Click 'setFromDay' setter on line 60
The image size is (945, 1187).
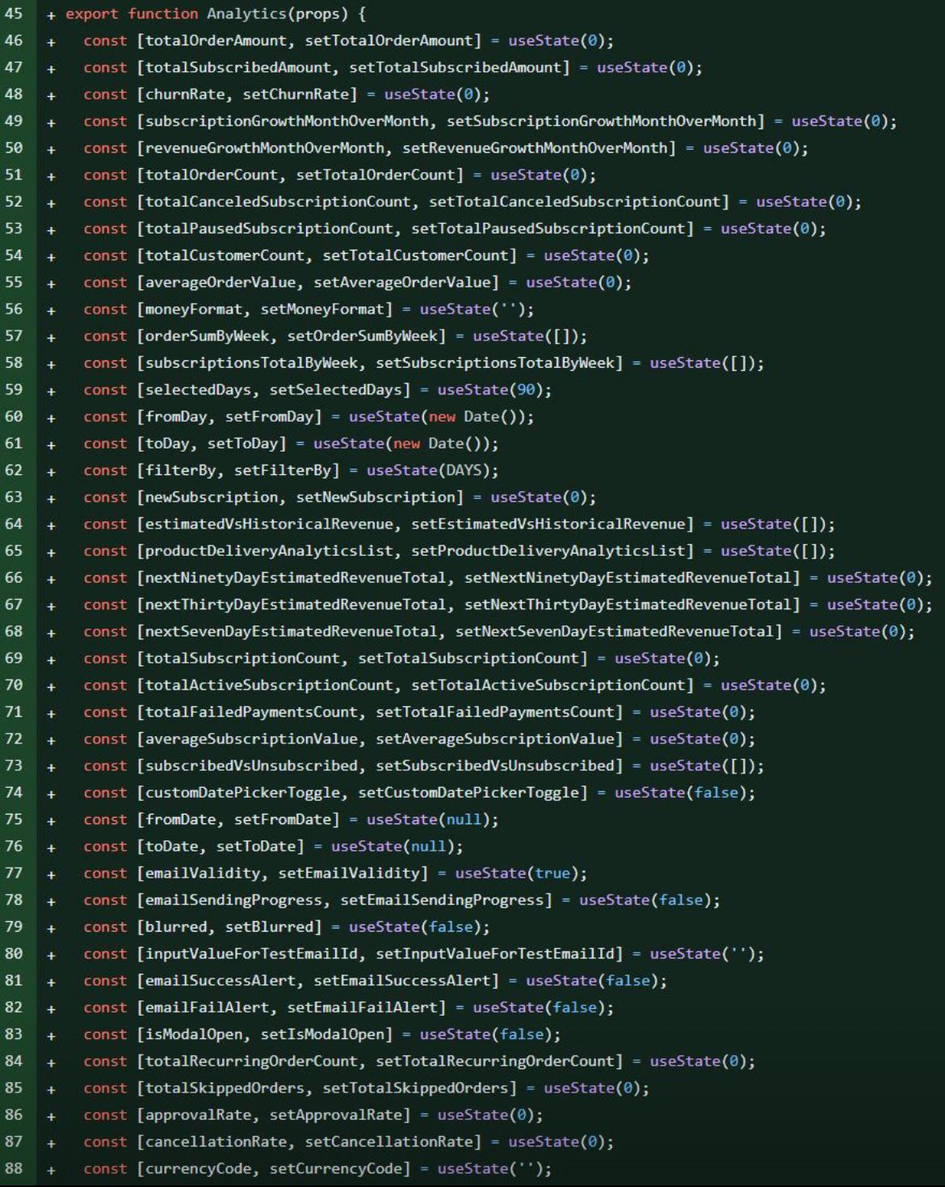tap(269, 416)
